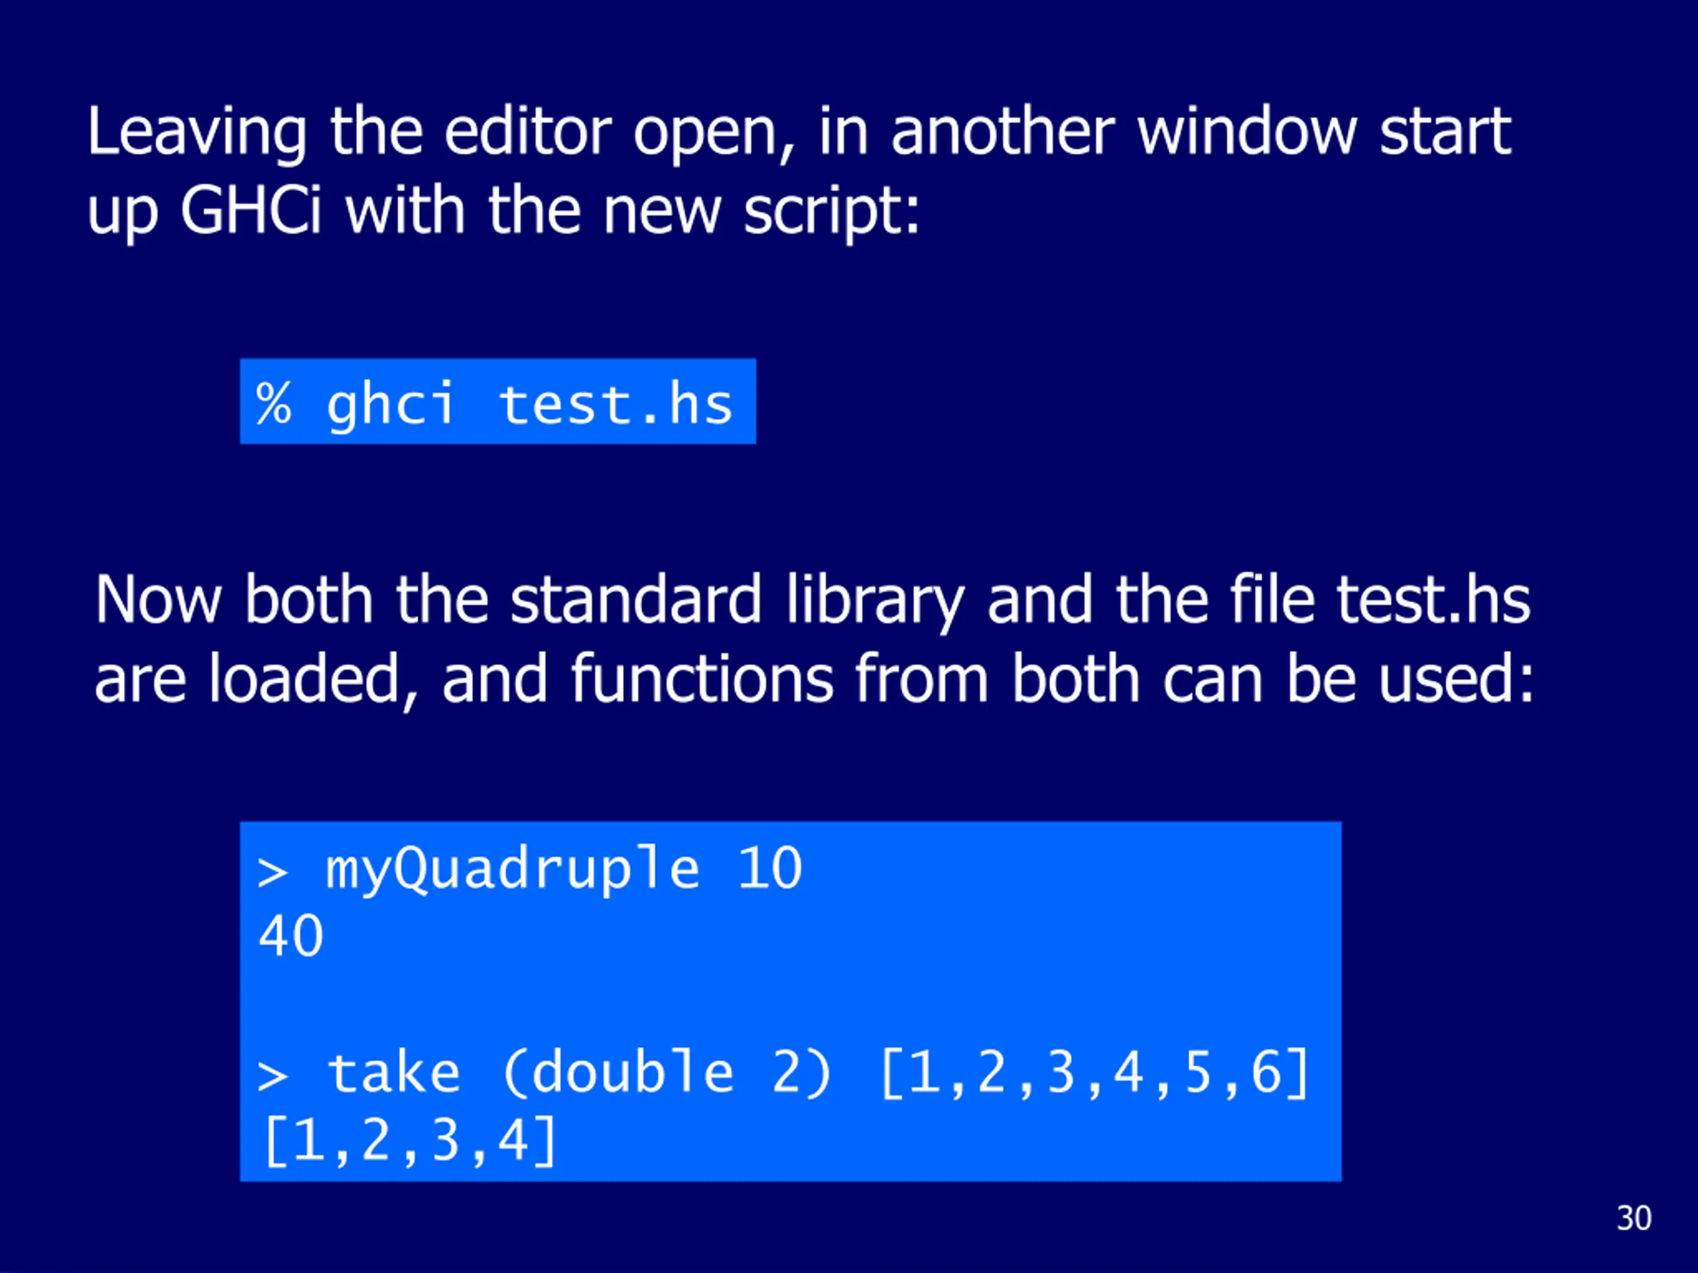Click the 'are loaded, and functions' line
The height and width of the screenshot is (1273, 1698).
tap(814, 679)
